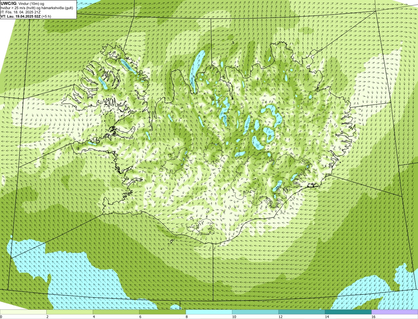Select the 2–4 m/s legend color segment

click(x=70, y=312)
